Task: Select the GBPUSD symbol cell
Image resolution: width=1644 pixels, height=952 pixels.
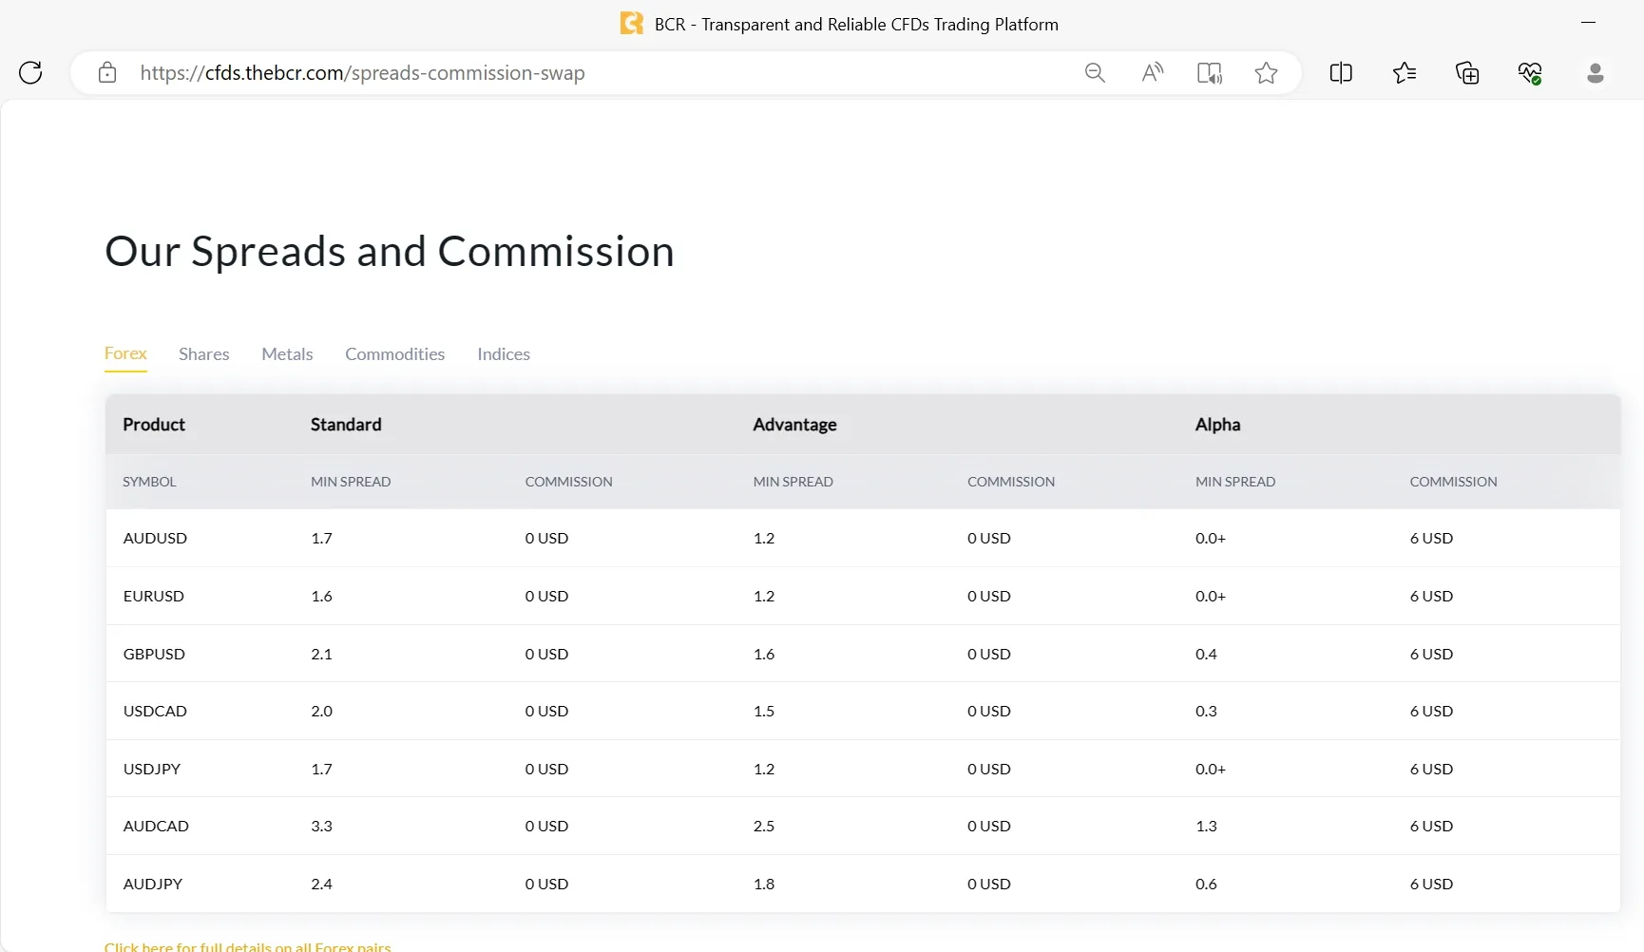Action: pos(154,654)
